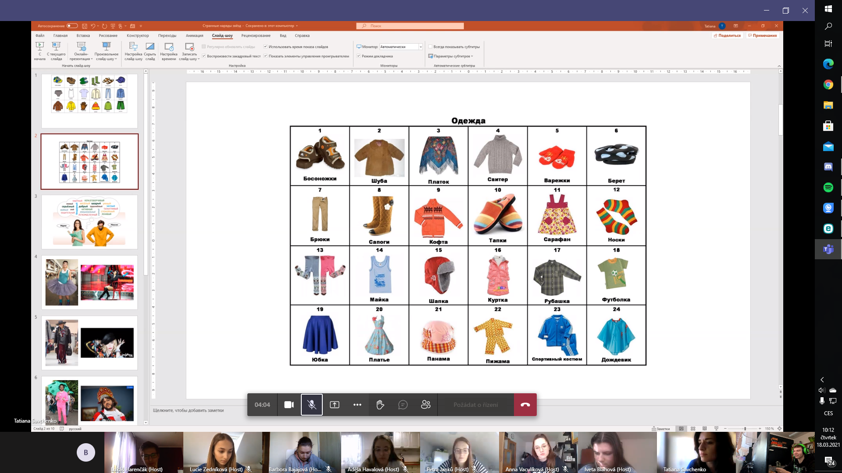Open Microsoft Teams from the taskbar
The image size is (842, 473).
tap(828, 249)
